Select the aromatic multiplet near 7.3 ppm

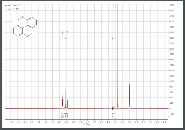point(62,101)
